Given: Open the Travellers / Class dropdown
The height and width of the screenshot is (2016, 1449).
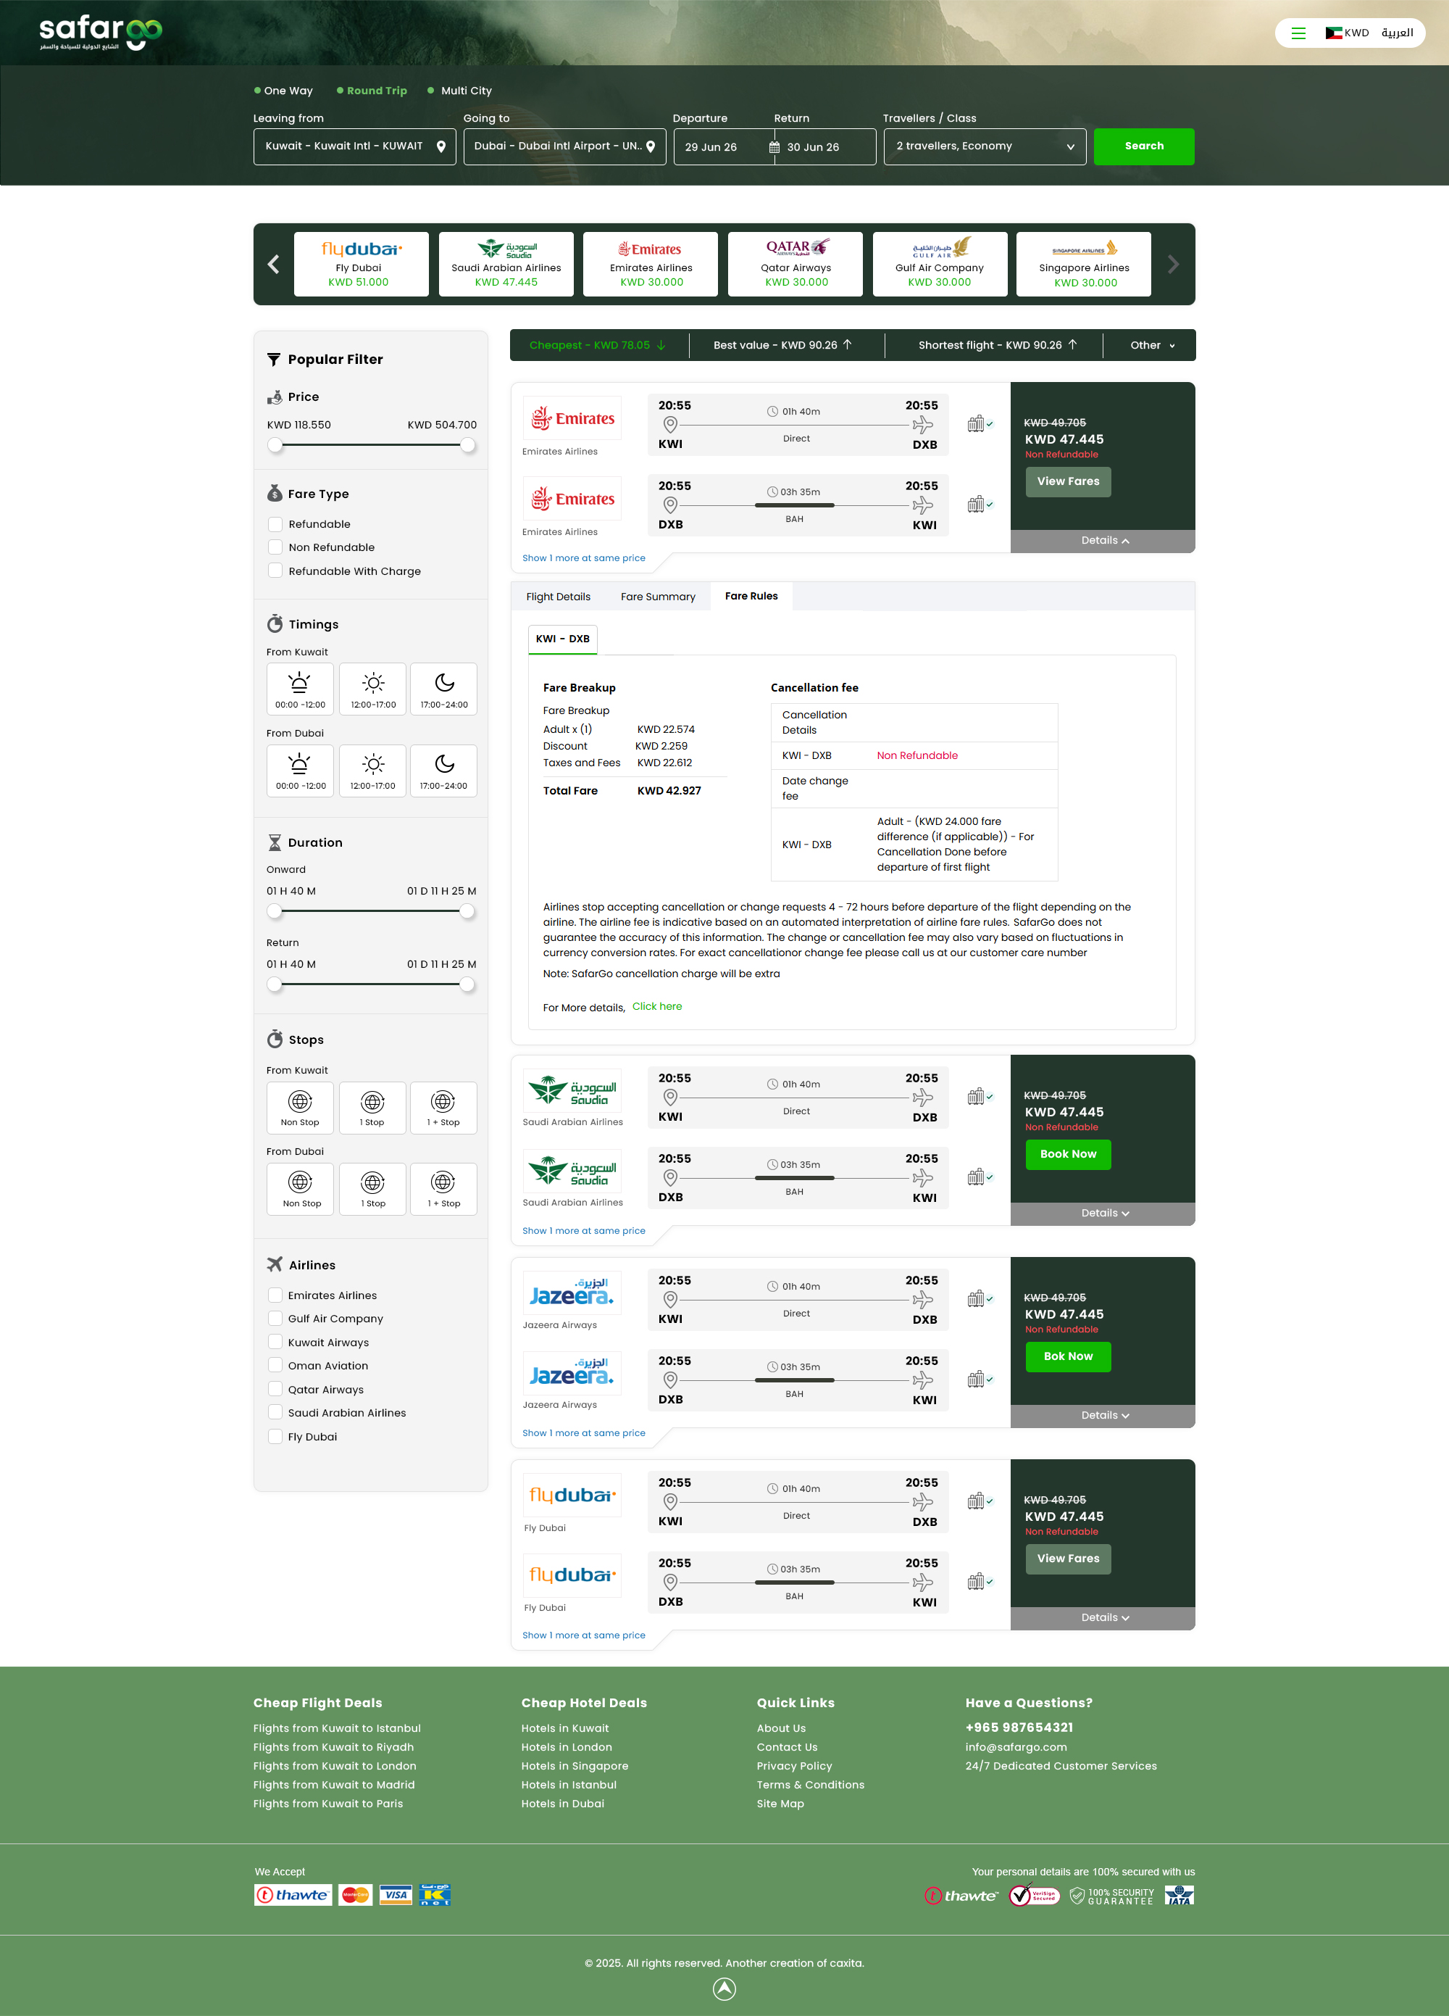Looking at the screenshot, I should click(985, 146).
